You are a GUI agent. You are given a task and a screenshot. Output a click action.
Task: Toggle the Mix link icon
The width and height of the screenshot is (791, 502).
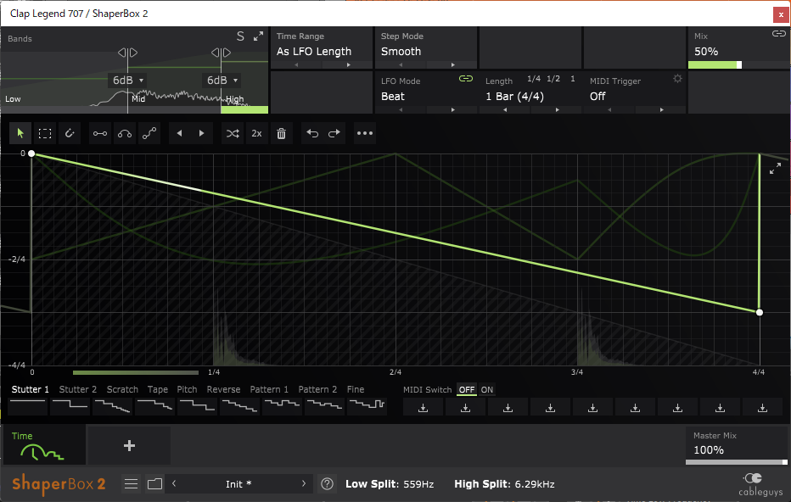[x=779, y=34]
